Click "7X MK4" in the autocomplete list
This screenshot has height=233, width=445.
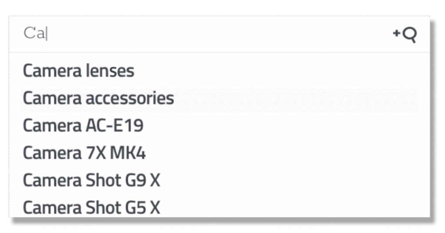click(x=114, y=153)
